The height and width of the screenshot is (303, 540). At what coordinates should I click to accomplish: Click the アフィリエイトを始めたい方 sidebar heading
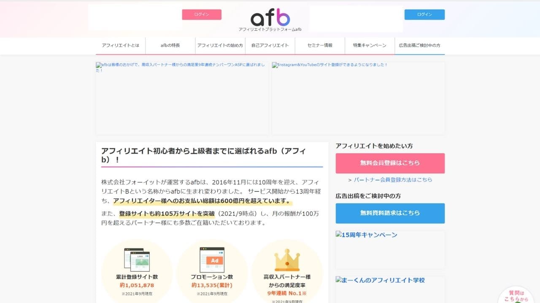(374, 146)
